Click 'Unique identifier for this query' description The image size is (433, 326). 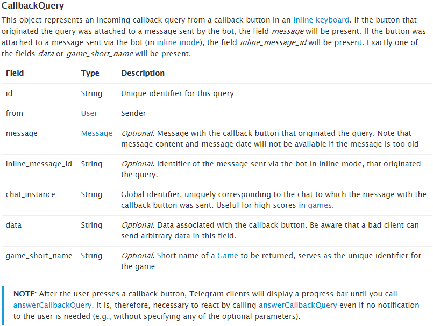coord(178,93)
